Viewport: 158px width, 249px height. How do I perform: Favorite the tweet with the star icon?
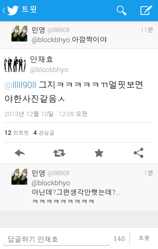tap(99, 153)
